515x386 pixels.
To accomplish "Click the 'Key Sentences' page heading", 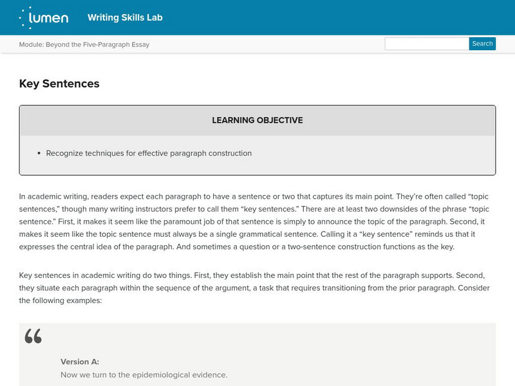I will point(59,84).
